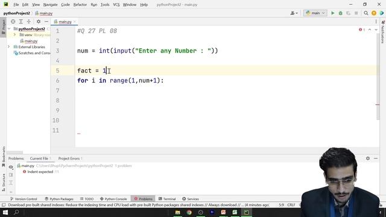Viewport: 386px width, 217px height.
Task: Jump to next highlighted error arrow
Action: [376, 30]
